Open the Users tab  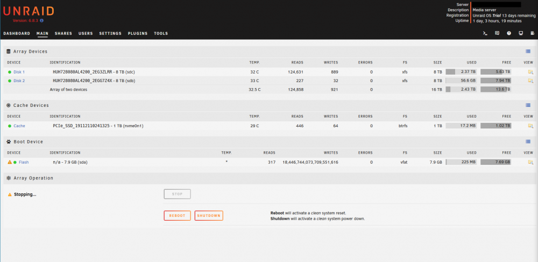(x=86, y=34)
